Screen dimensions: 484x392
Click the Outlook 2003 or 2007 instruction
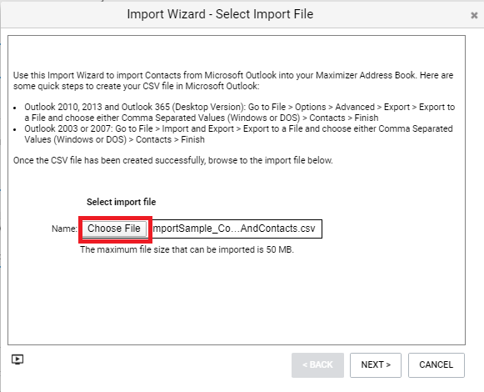(x=238, y=133)
